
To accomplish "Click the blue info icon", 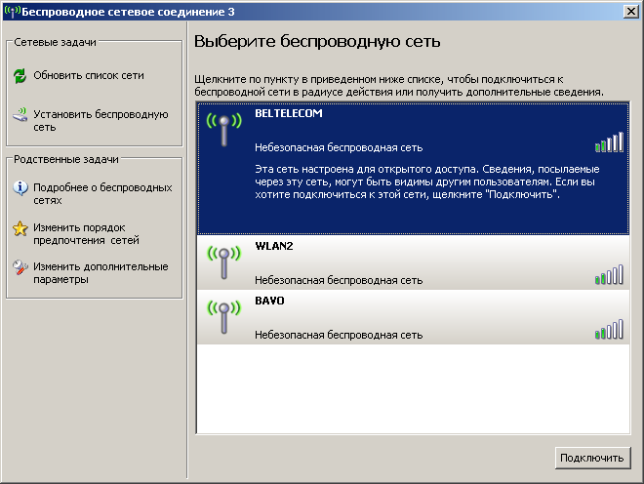I will pos(20,187).
